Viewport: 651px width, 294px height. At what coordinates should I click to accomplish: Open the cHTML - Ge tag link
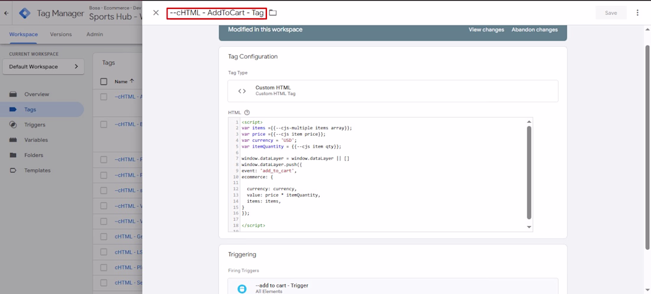click(x=128, y=237)
